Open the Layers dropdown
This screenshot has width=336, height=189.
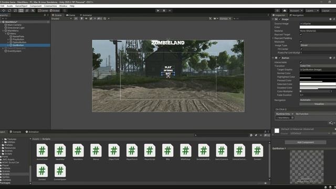click(x=312, y=10)
